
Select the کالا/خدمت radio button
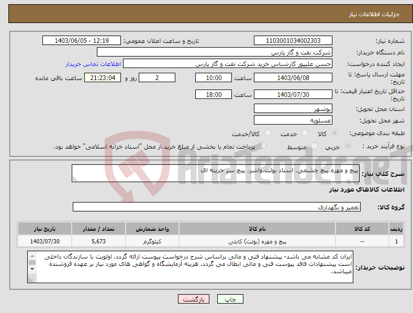tap(267, 133)
